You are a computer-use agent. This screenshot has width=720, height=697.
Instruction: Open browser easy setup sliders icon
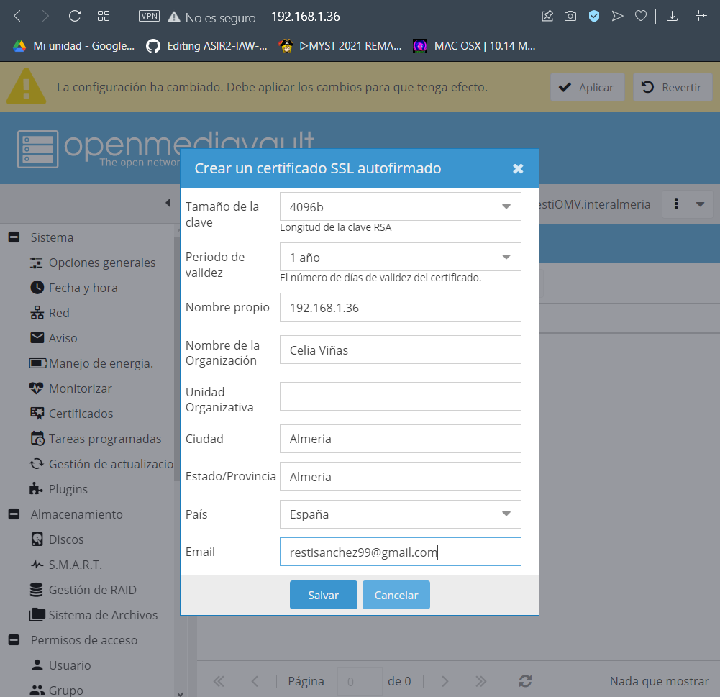pos(701,17)
